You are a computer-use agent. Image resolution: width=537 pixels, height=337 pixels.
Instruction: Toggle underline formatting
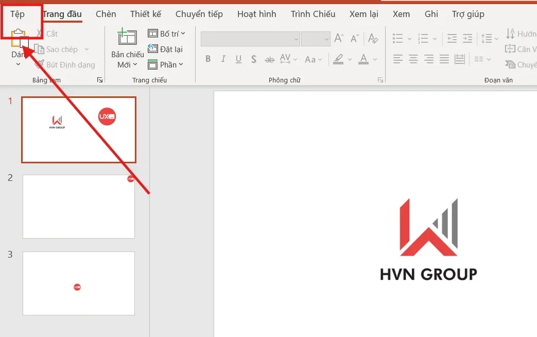(238, 59)
